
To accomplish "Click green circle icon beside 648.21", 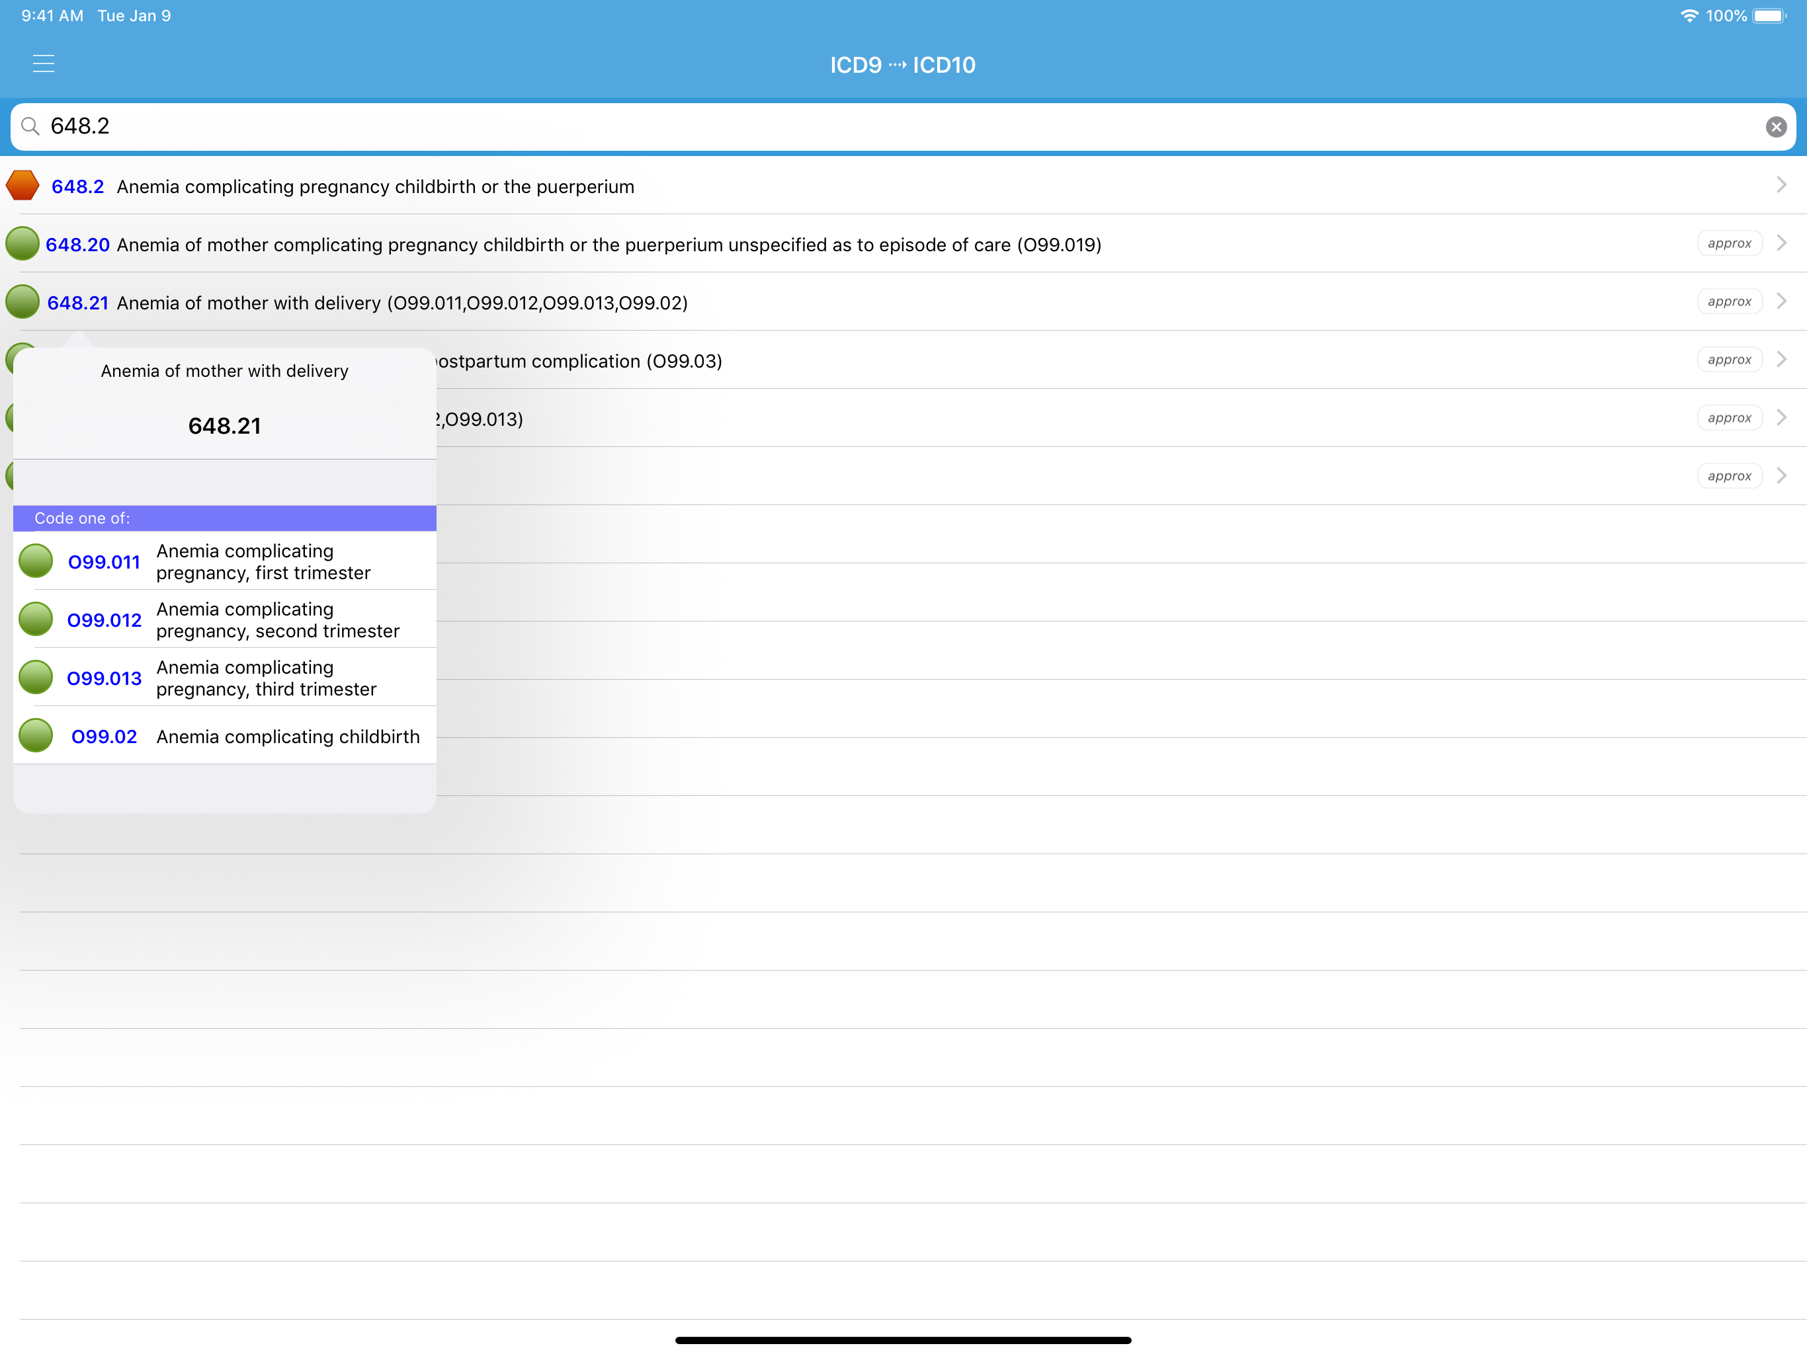I will click(22, 302).
